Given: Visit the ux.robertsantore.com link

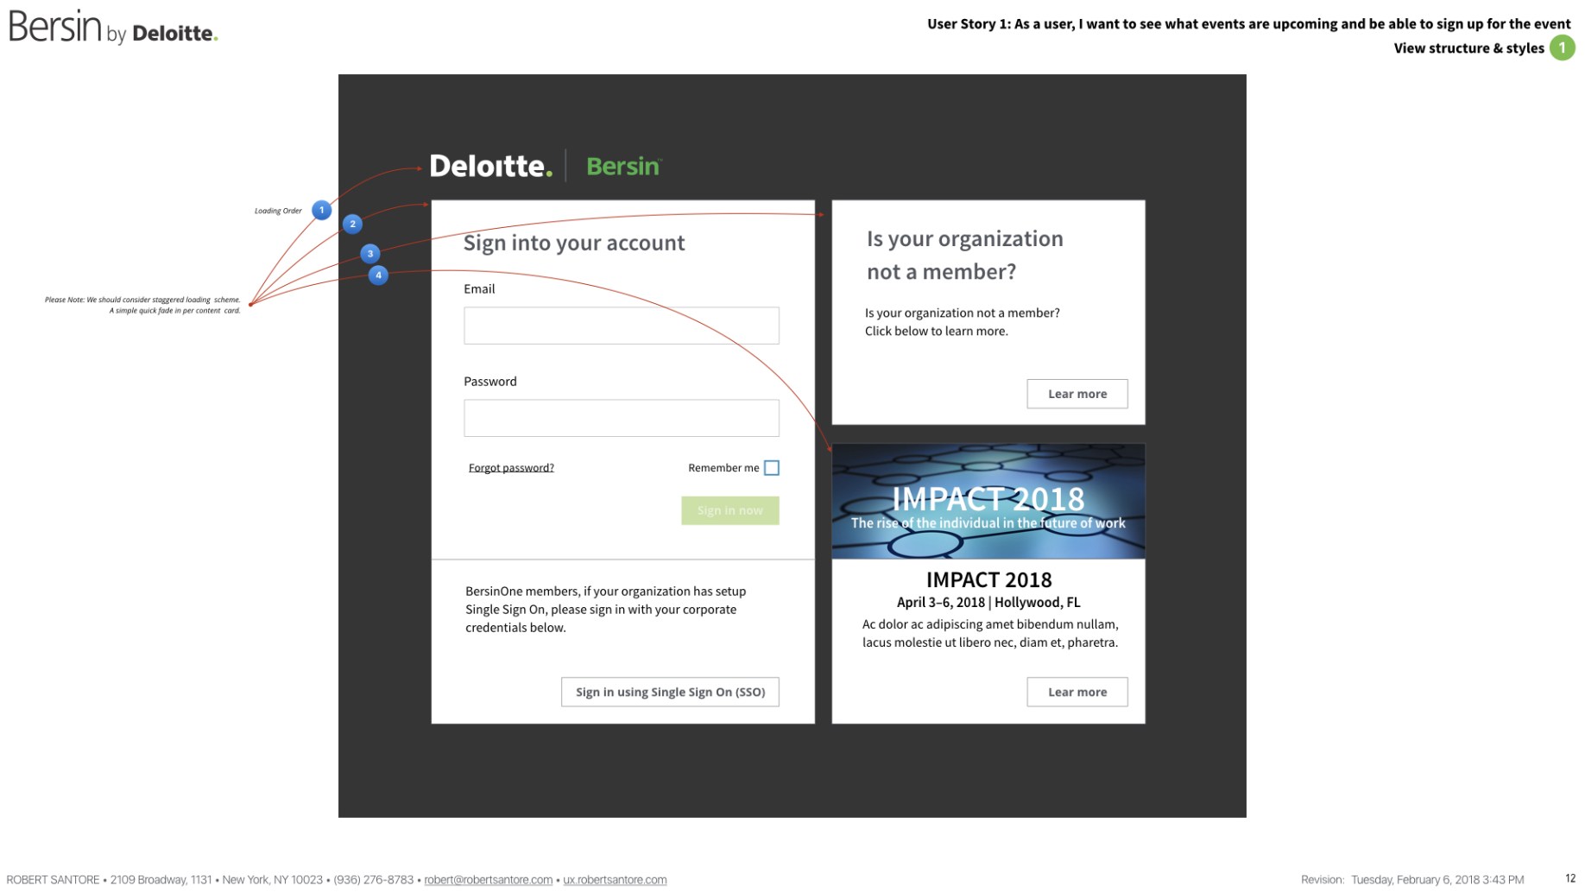Looking at the screenshot, I should tap(615, 880).
